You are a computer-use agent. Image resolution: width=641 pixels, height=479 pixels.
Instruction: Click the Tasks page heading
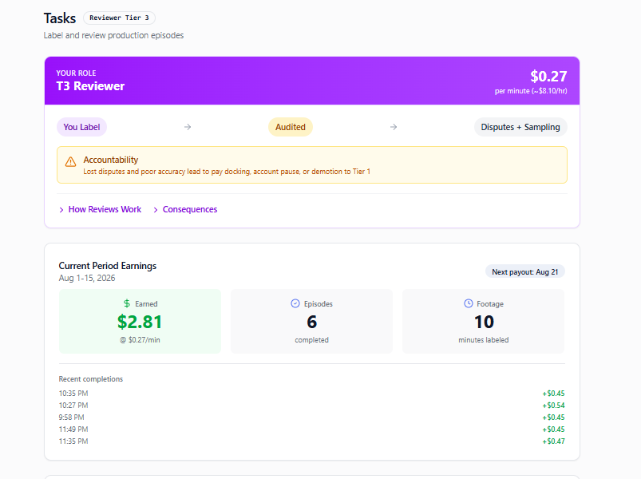60,18
